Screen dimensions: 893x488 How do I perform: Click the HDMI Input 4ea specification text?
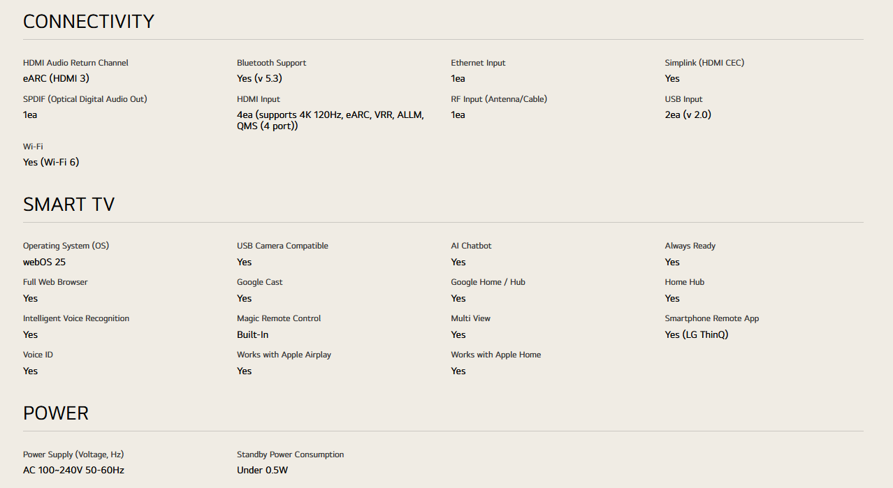pyautogui.click(x=330, y=120)
